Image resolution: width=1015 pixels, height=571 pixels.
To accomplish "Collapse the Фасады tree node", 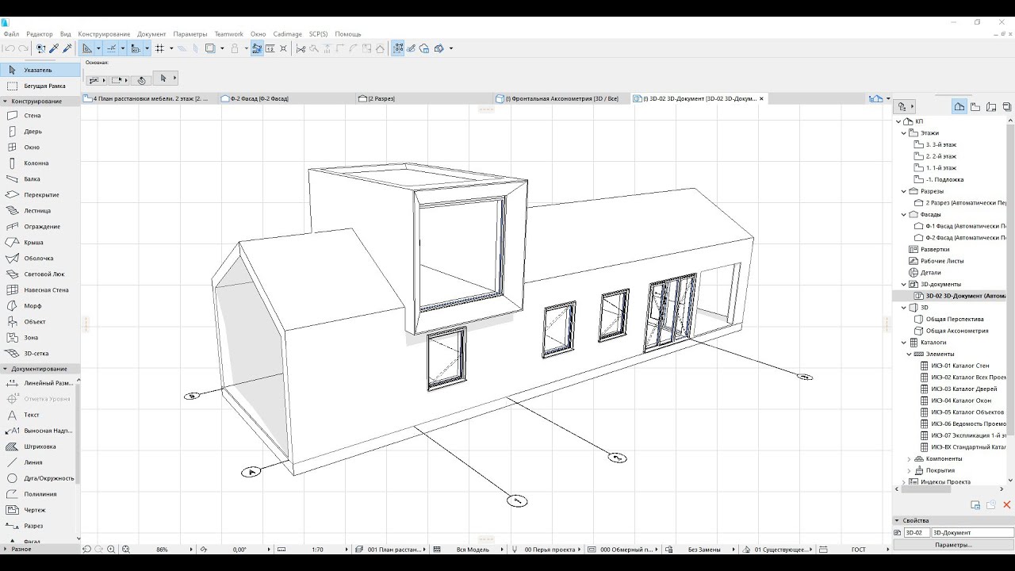I will click(x=904, y=214).
